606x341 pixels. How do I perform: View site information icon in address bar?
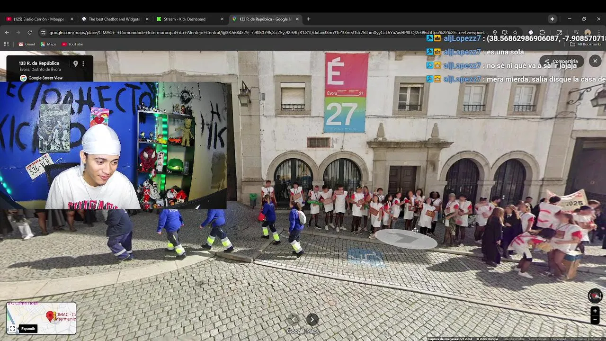[43, 32]
